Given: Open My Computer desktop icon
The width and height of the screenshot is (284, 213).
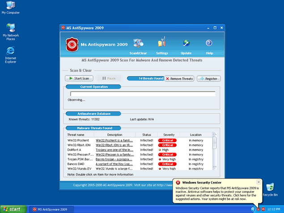Looking at the screenshot, I should click(x=11, y=6).
